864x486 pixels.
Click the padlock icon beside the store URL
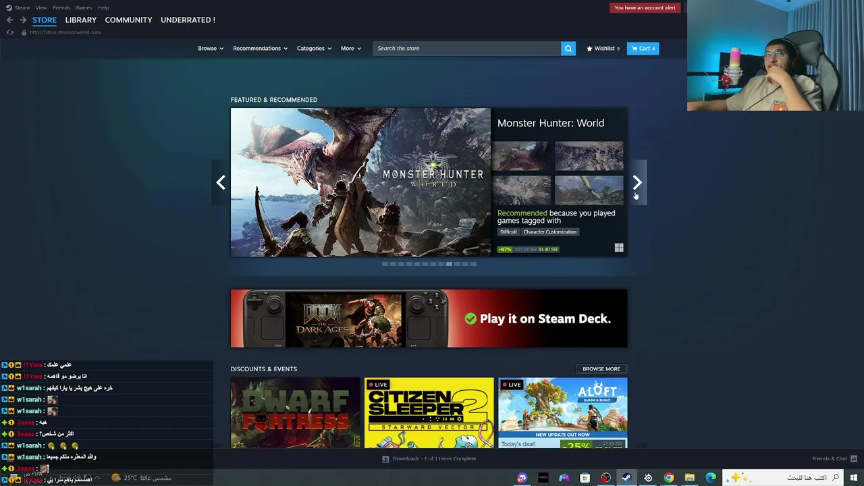pyautogui.click(x=24, y=32)
